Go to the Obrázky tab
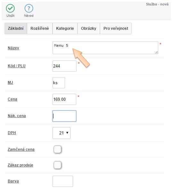Screen dimensions: 172x194 [88, 28]
